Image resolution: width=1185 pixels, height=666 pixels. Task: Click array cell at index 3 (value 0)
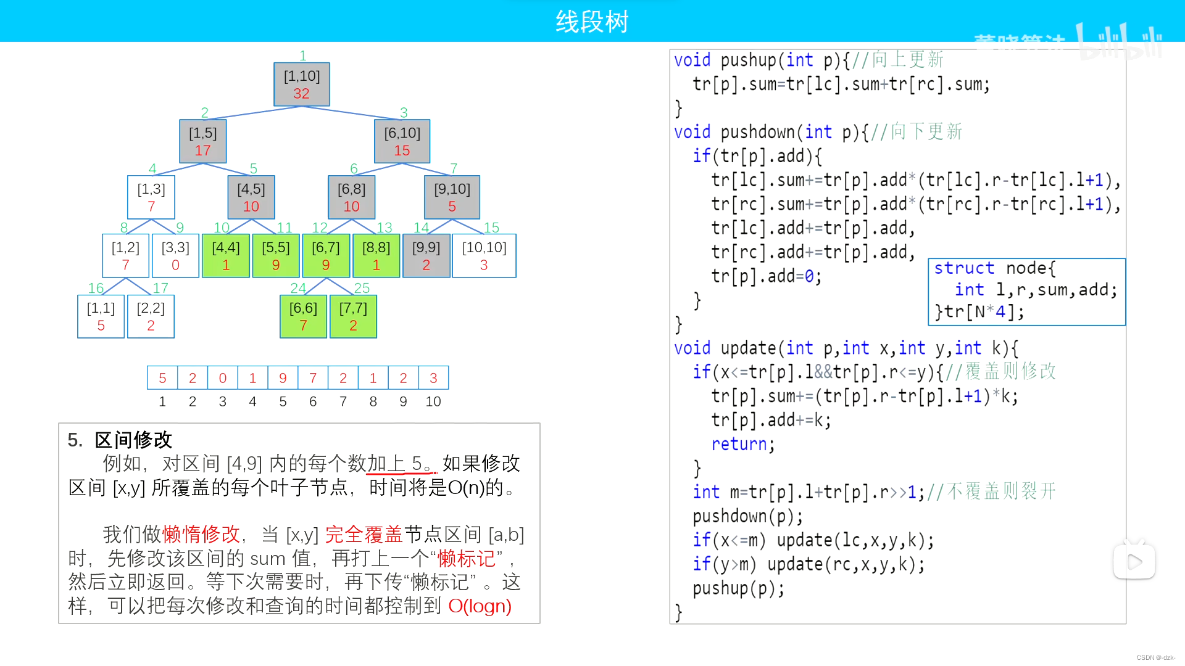pos(223,378)
